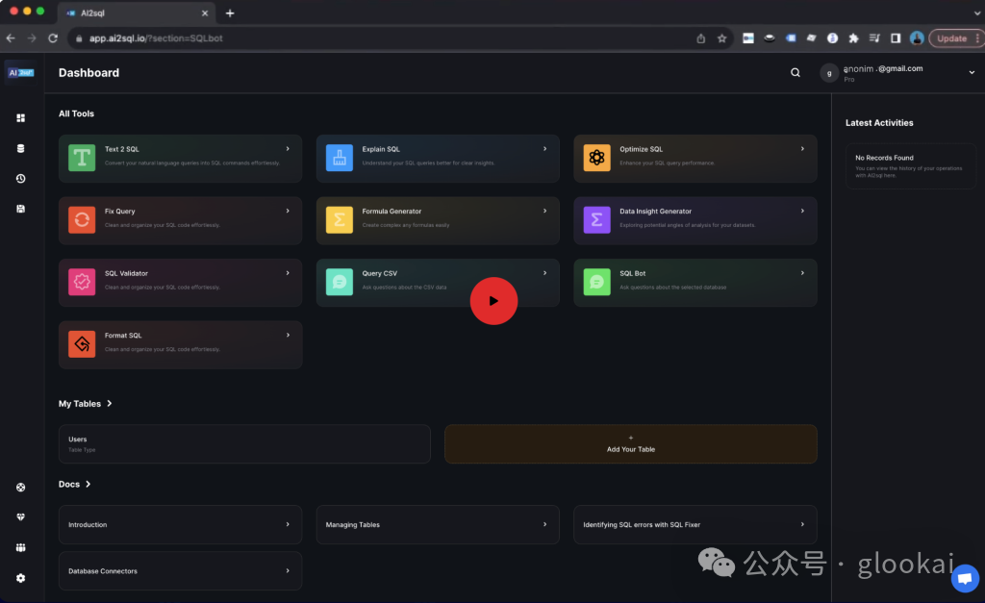Click the Formula Generator card chevron
Viewport: 985px width, 603px height.
coord(544,211)
